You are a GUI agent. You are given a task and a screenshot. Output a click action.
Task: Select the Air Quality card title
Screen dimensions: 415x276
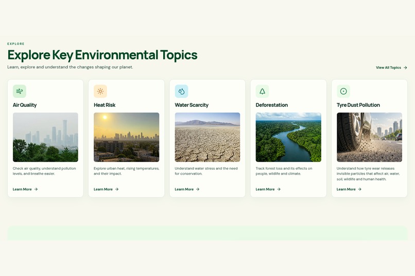click(x=25, y=105)
